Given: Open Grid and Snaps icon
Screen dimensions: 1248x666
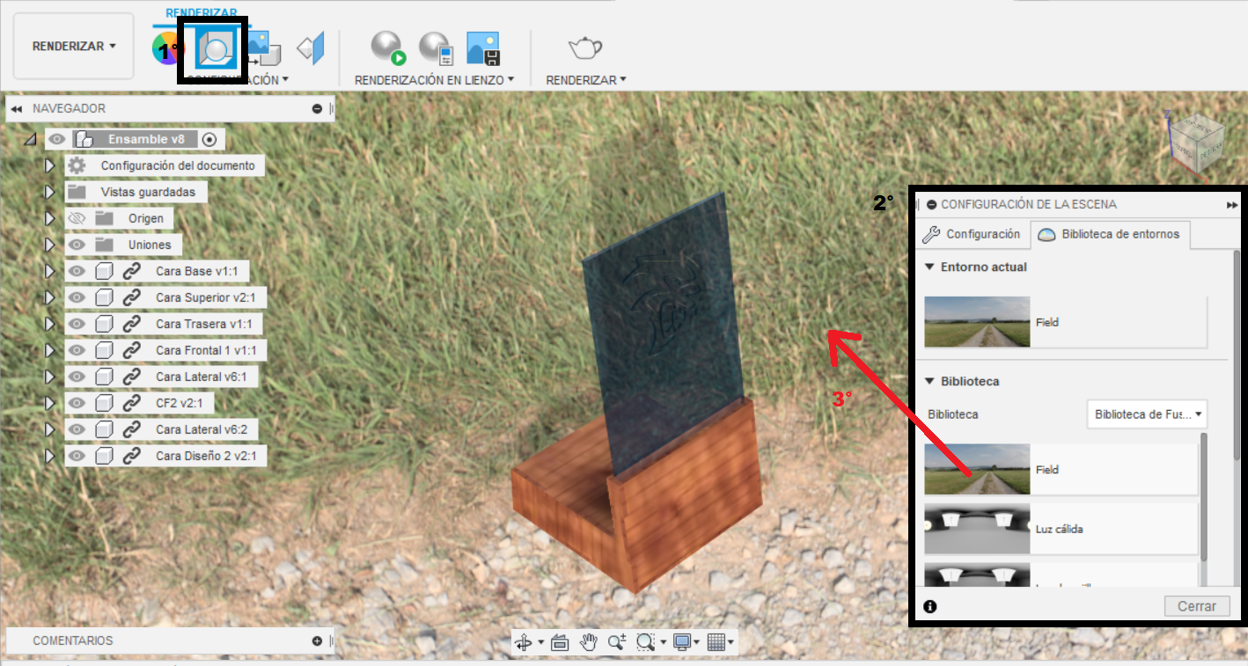Looking at the screenshot, I should tap(716, 642).
